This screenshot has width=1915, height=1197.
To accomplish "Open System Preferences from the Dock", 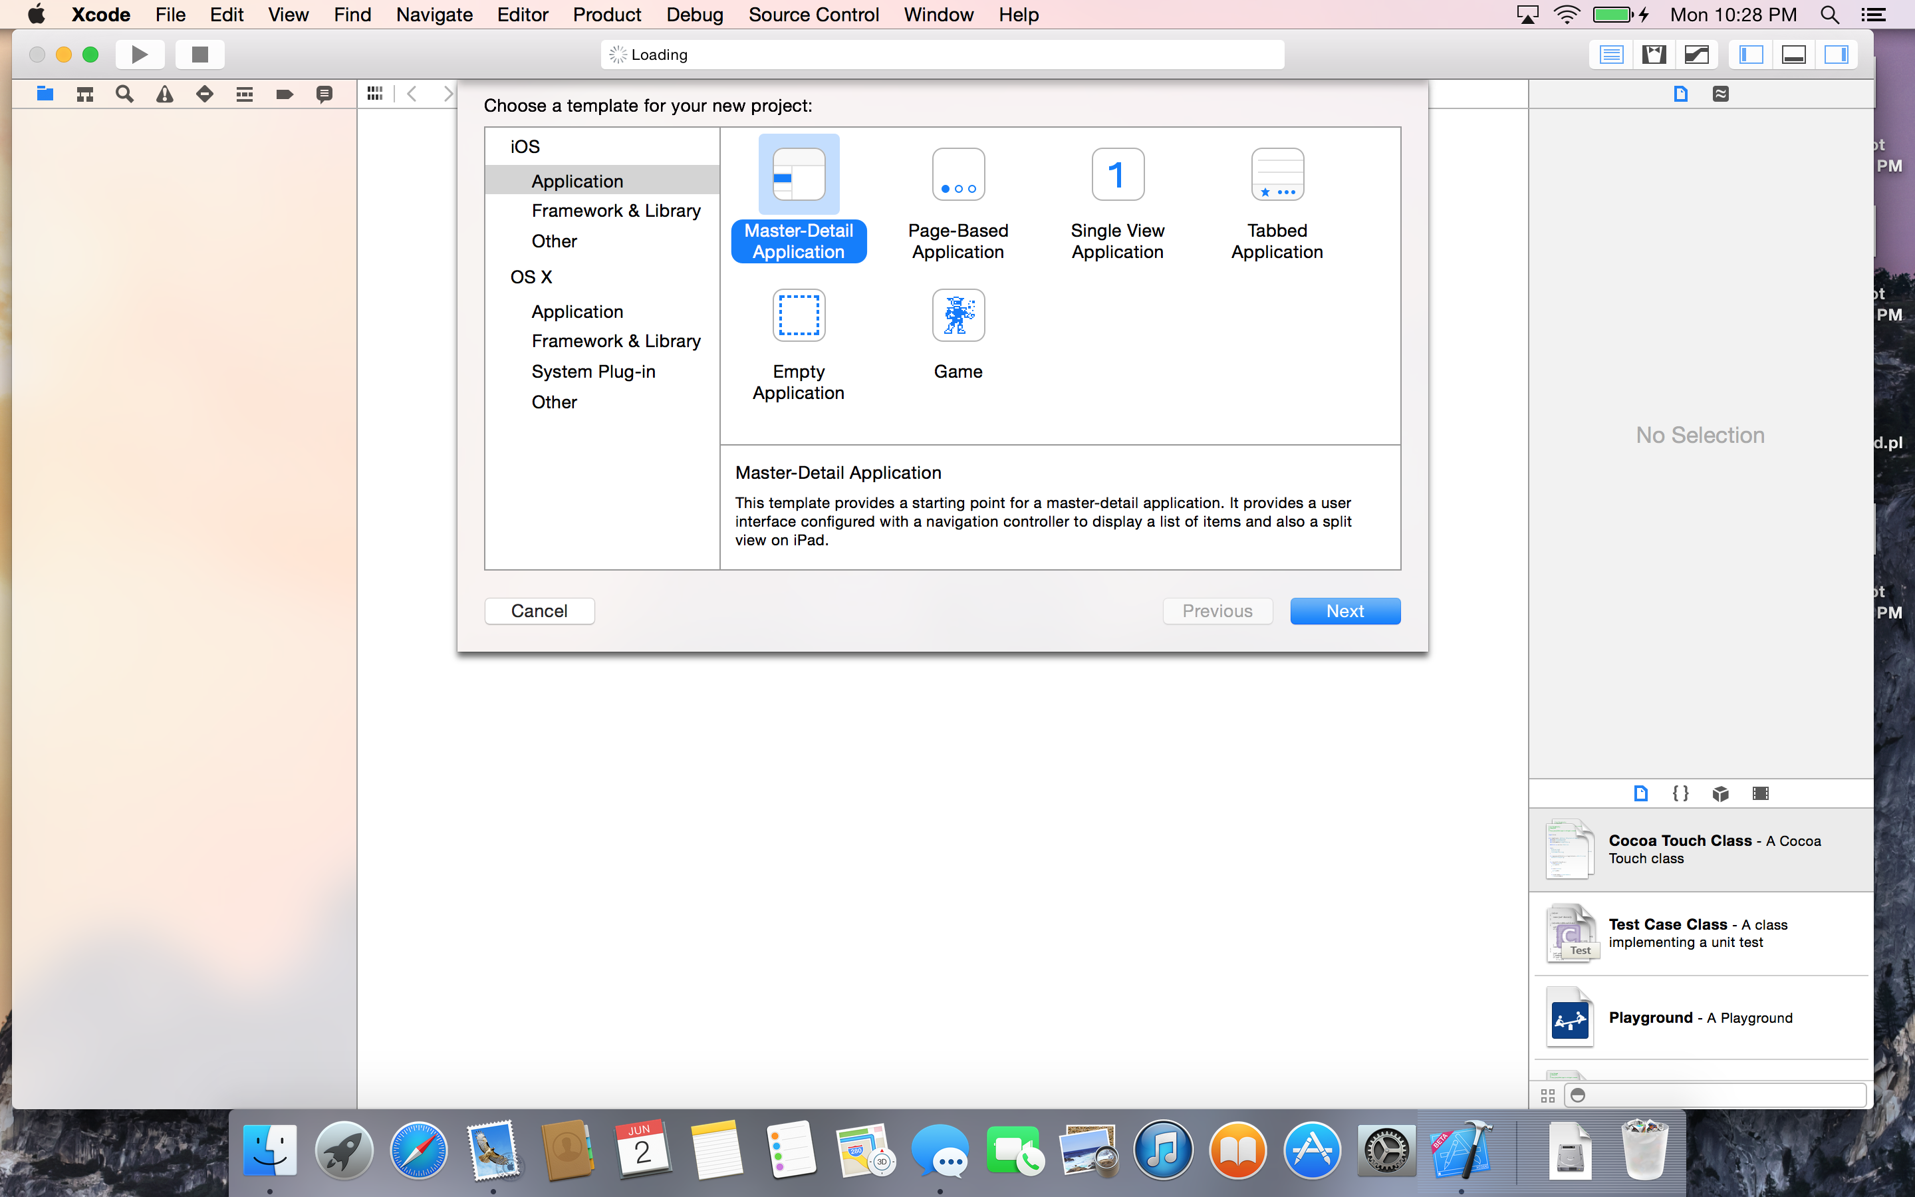I will (x=1386, y=1150).
